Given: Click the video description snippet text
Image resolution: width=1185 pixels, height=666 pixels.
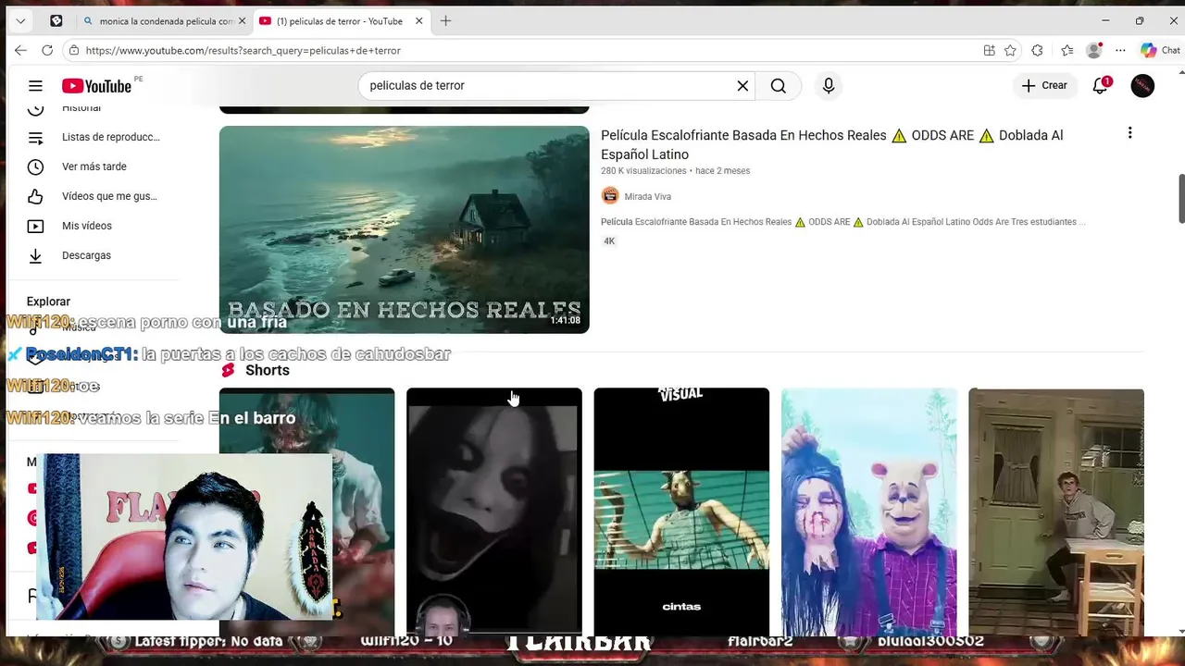Looking at the screenshot, I should (x=842, y=222).
